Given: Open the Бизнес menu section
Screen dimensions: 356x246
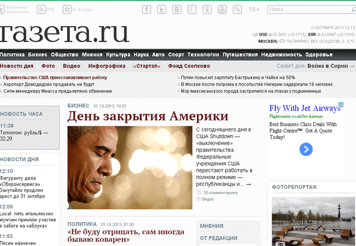Looking at the screenshot, I should (x=38, y=55).
